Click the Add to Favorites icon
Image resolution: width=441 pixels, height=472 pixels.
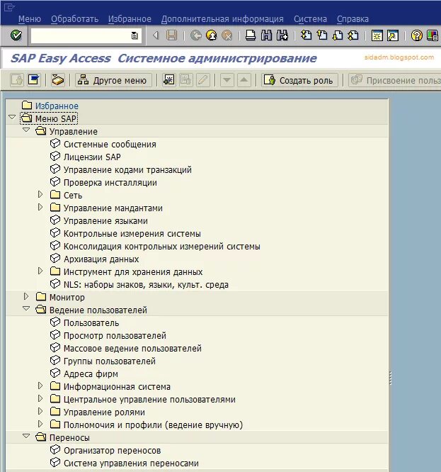169,80
